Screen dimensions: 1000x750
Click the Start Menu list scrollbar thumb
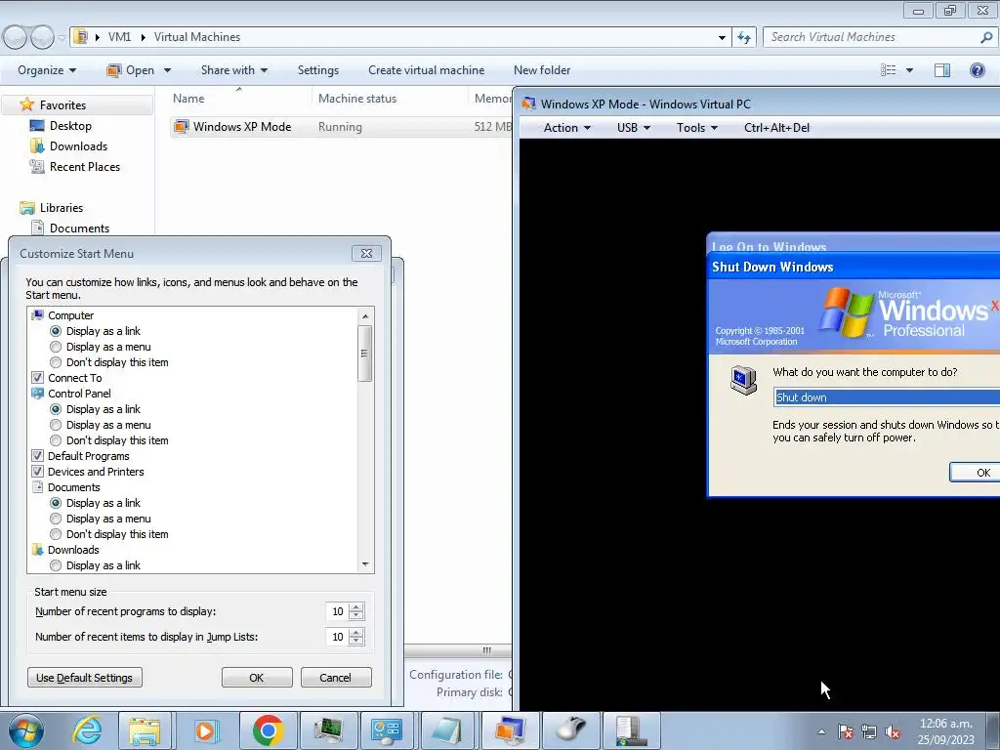tap(365, 354)
